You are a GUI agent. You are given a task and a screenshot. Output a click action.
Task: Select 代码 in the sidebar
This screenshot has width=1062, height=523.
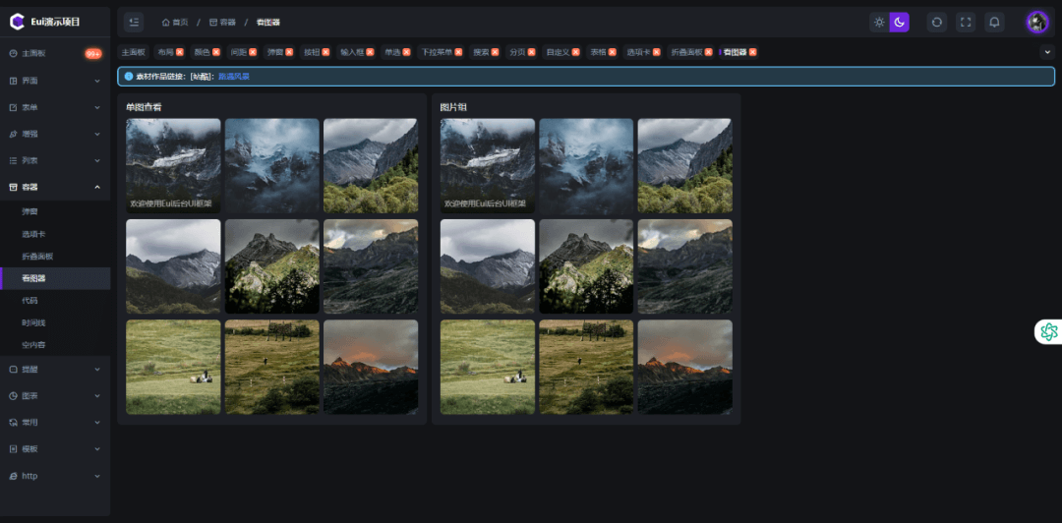[55, 300]
